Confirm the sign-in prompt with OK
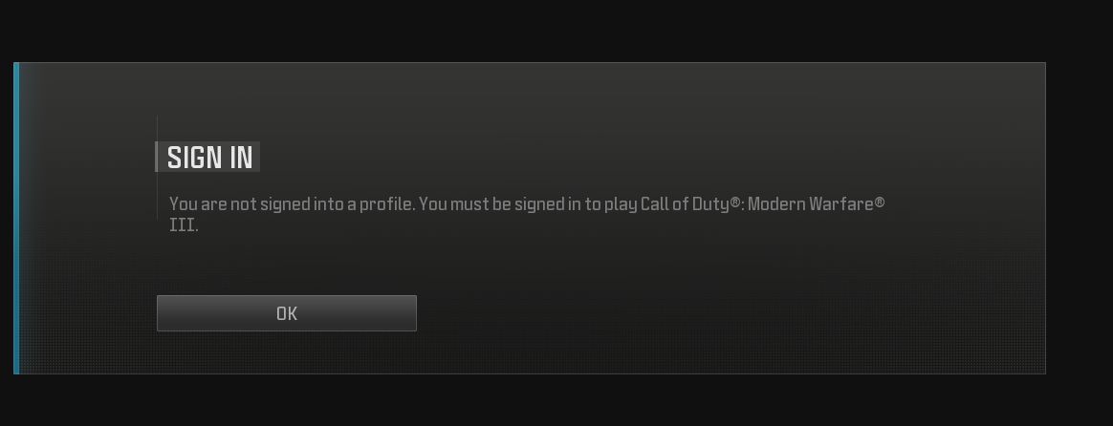1113x426 pixels. pos(286,313)
